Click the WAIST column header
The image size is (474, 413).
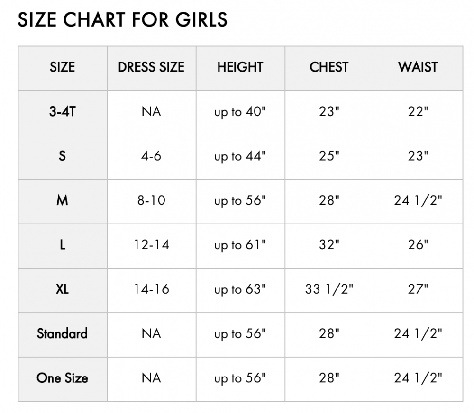coord(418,68)
